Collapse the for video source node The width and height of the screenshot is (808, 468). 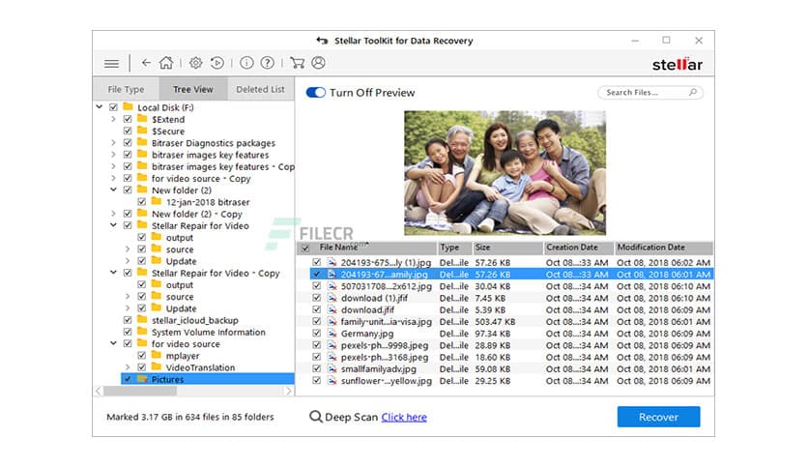pos(113,343)
